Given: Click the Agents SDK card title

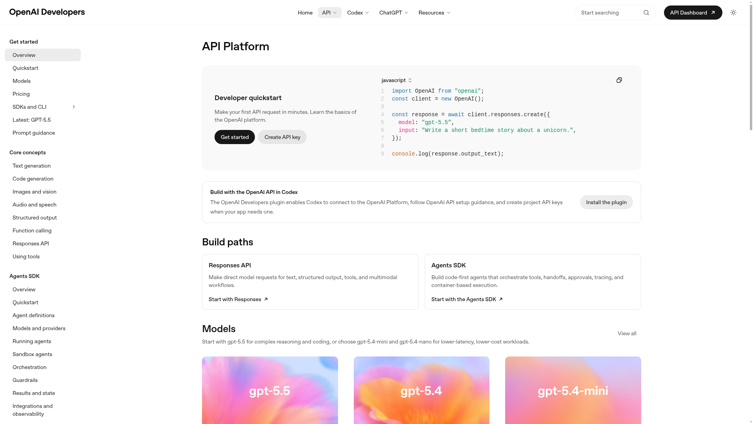Looking at the screenshot, I should point(449,265).
